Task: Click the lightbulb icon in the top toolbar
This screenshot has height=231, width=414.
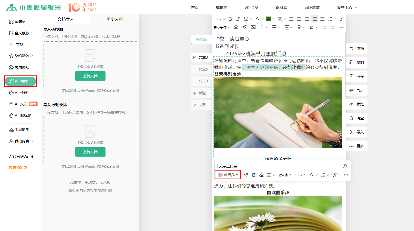Action: click(x=299, y=27)
